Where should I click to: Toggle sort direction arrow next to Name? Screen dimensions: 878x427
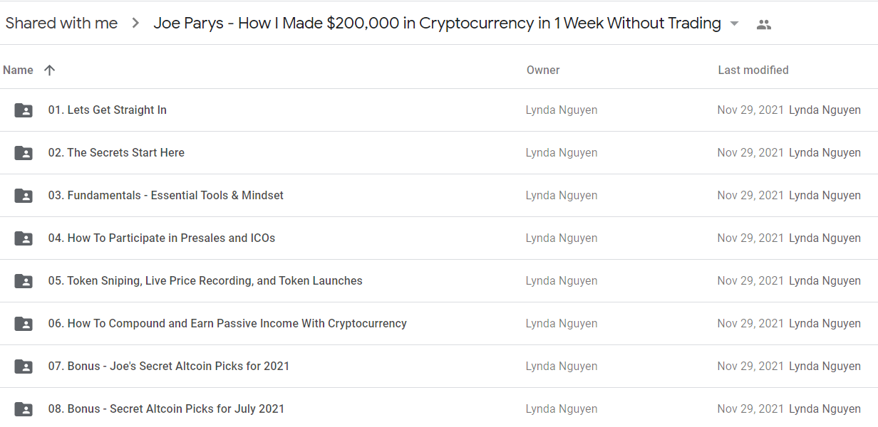[49, 70]
